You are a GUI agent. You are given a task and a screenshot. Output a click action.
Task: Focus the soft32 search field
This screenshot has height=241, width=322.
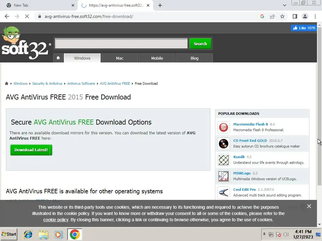[x=121, y=43]
